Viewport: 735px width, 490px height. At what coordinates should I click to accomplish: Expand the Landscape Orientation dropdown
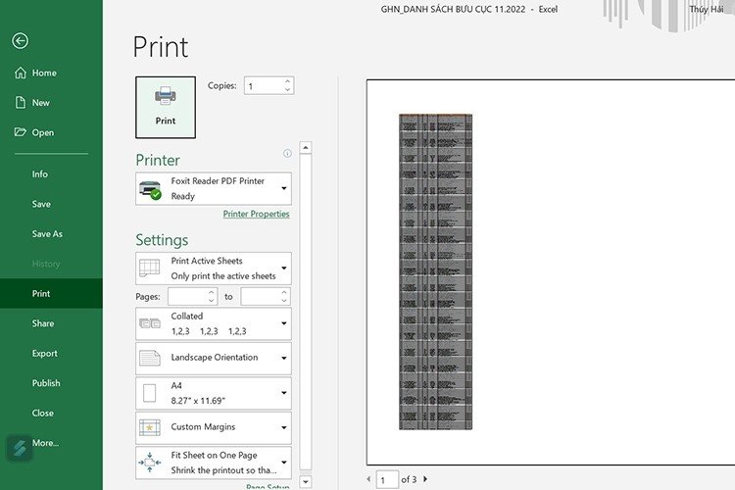284,358
